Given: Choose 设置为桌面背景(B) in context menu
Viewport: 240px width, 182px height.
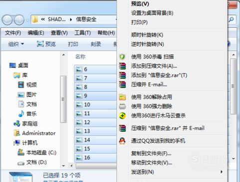Looking at the screenshot, I should [x=172, y=13].
